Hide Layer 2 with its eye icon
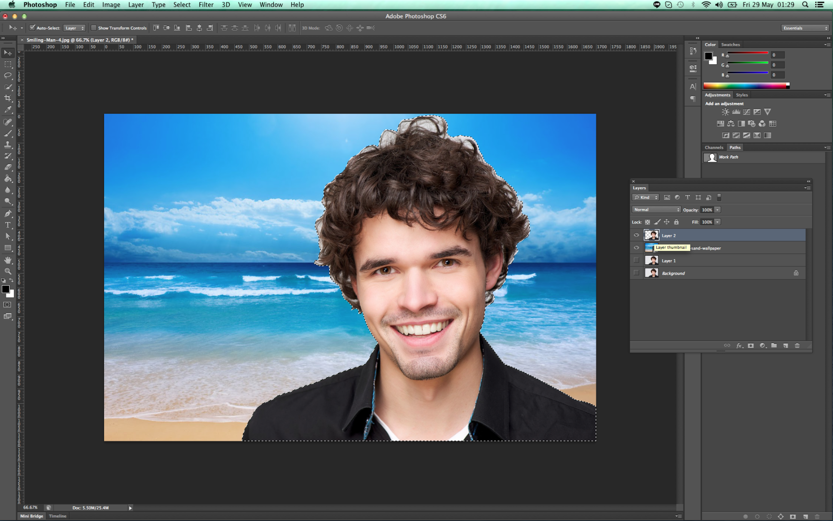 (x=636, y=235)
